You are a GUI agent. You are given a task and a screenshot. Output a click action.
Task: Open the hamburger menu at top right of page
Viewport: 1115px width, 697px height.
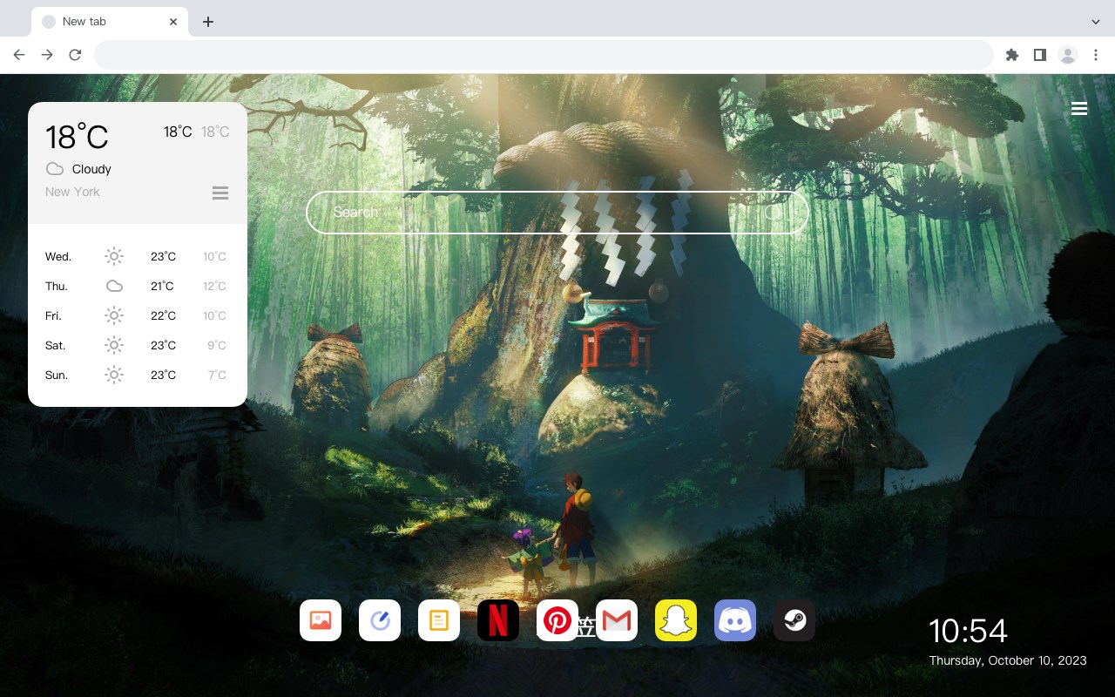click(x=1079, y=109)
